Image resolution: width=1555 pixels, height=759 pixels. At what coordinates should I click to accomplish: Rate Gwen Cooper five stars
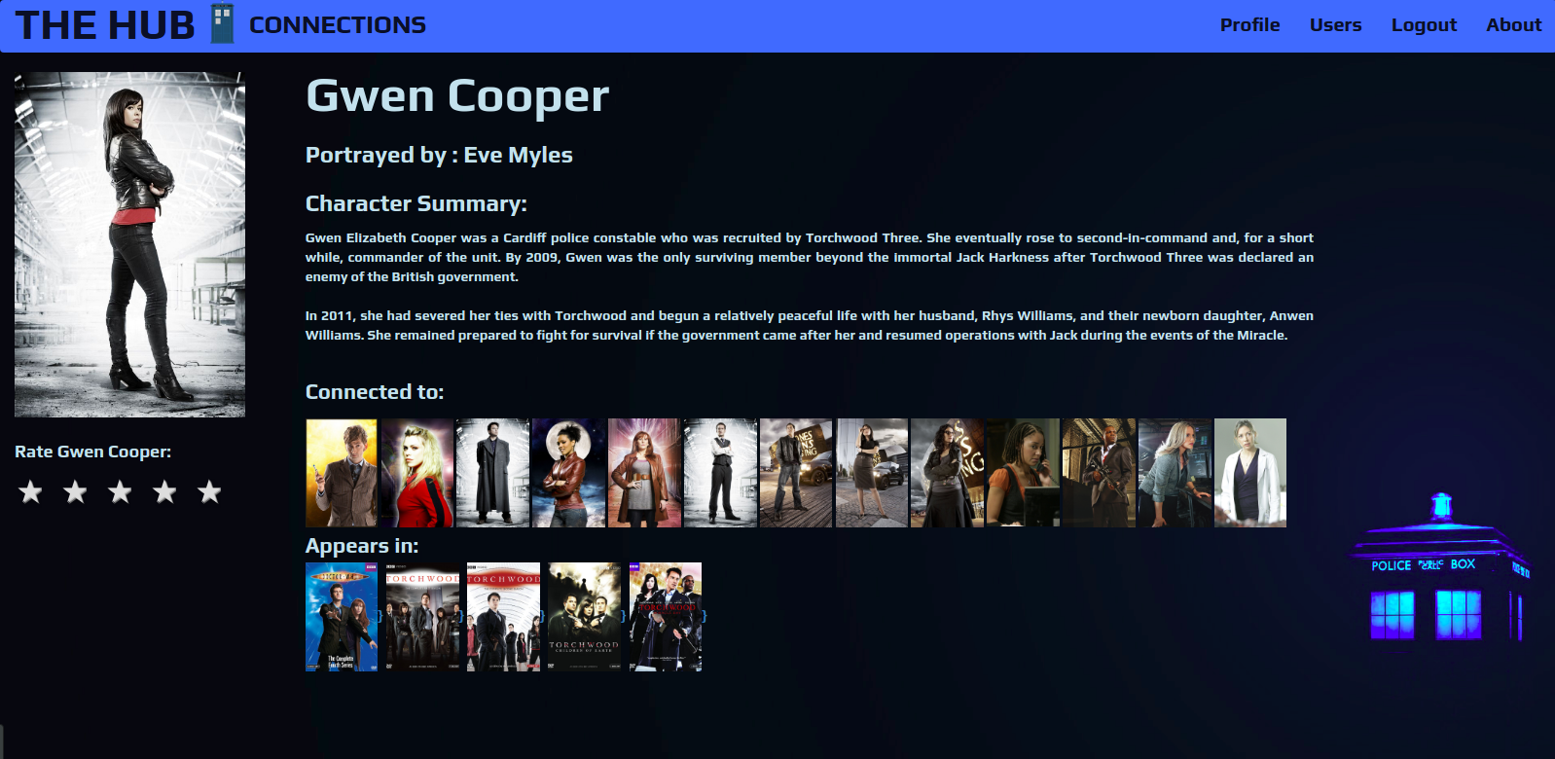(x=209, y=492)
